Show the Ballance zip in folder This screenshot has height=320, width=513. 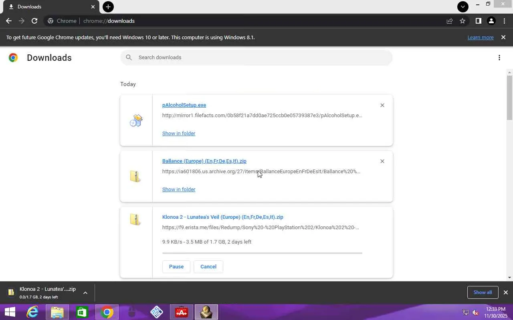179,189
